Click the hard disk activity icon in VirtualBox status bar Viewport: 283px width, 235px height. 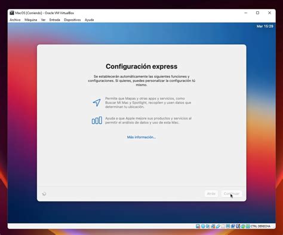198,226
